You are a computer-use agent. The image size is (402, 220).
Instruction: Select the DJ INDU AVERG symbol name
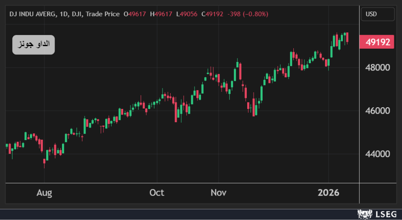click(x=33, y=14)
